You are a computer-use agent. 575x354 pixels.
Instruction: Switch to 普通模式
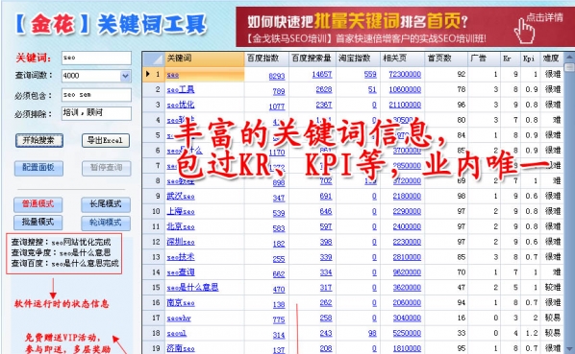[x=38, y=204]
